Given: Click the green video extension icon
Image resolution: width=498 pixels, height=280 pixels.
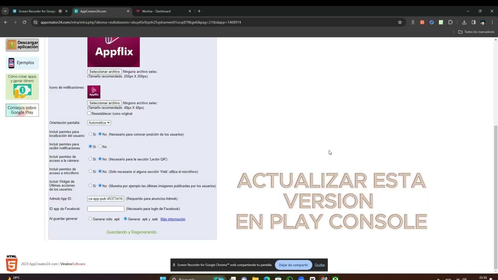Looking at the screenshot, I should click(441, 22).
